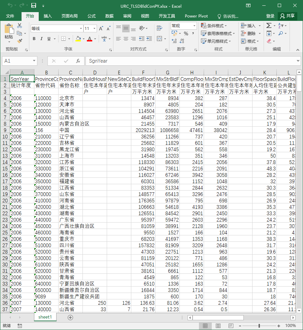Open the Name Box dropdown arrow
The height and width of the screenshot is (330, 303).
34,61
